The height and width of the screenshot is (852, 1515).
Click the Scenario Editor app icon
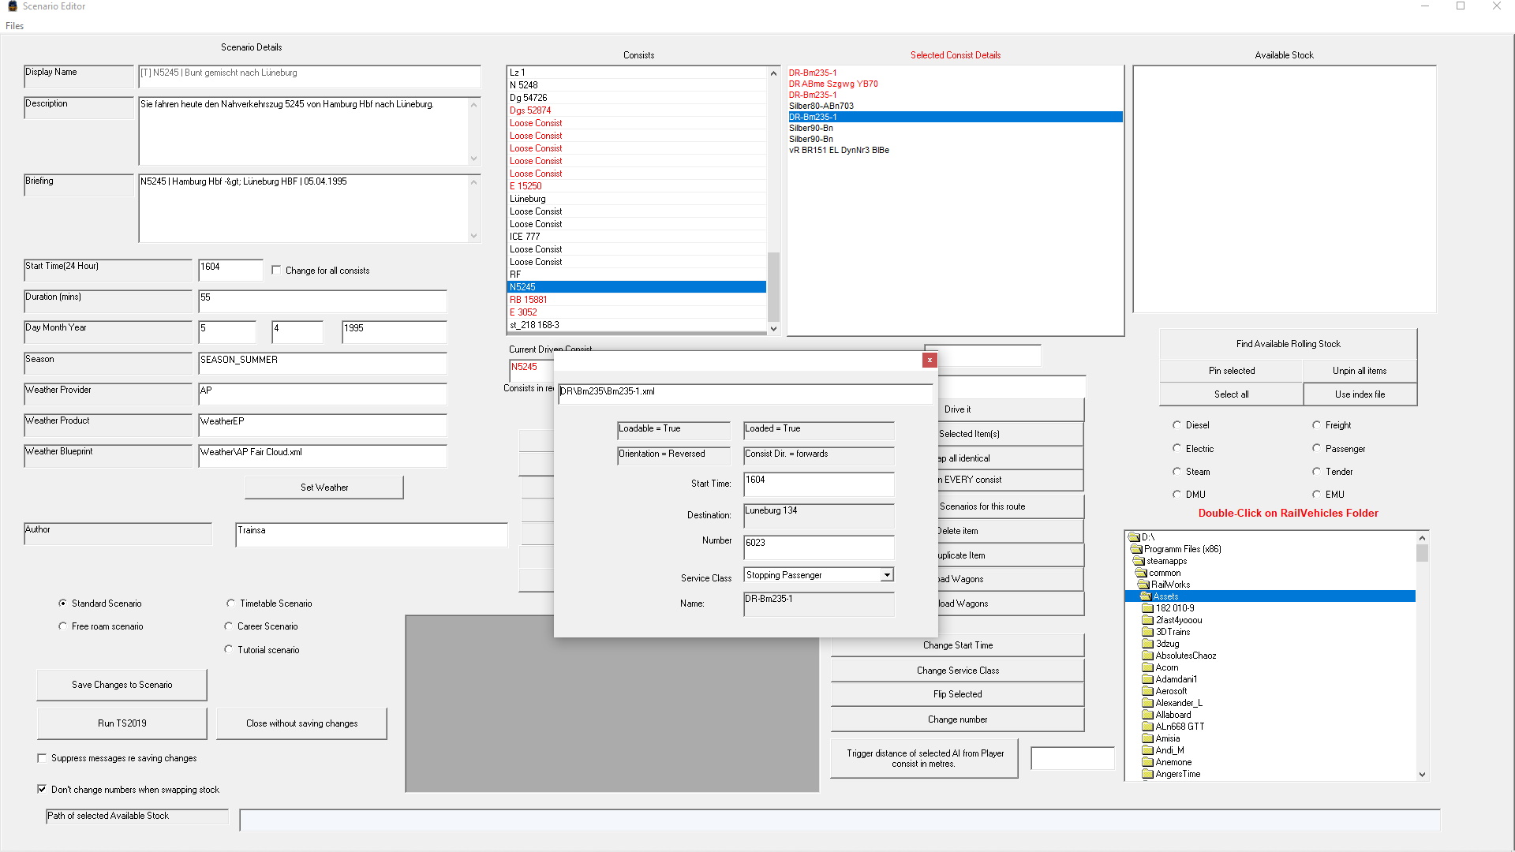click(x=12, y=6)
